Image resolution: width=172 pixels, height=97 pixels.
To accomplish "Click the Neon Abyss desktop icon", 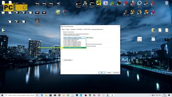I will point(153,12).
